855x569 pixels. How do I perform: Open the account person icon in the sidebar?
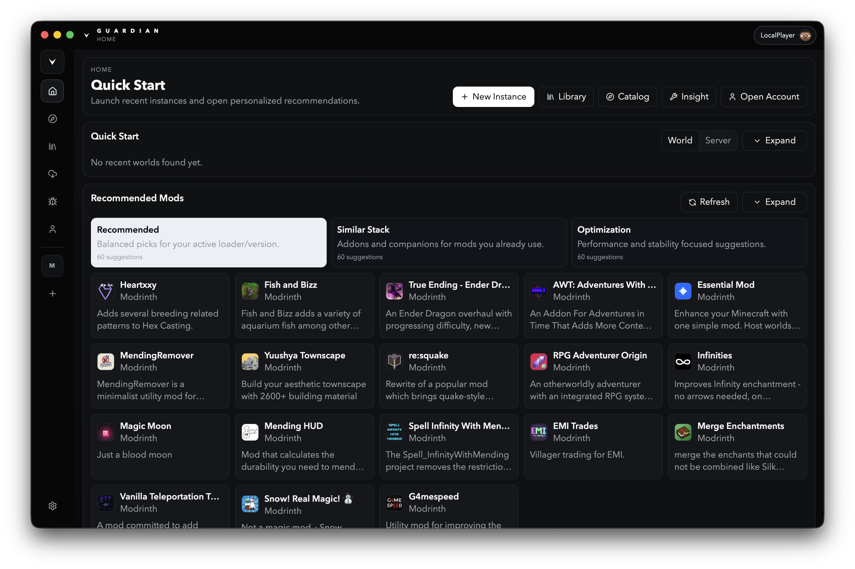[53, 229]
